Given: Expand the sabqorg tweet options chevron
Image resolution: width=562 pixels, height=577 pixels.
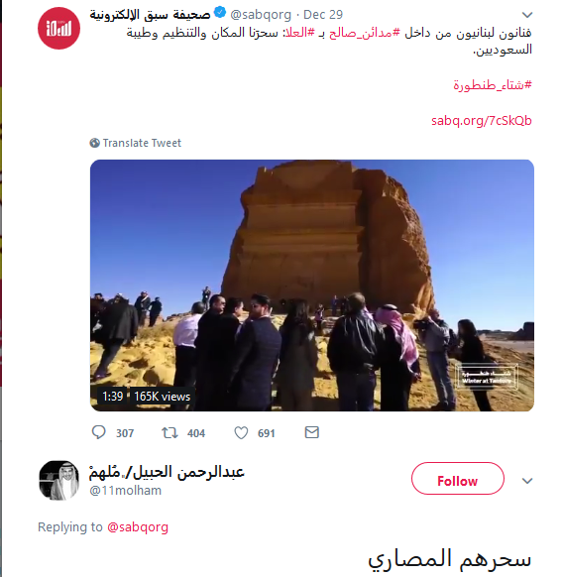Looking at the screenshot, I should click(527, 15).
